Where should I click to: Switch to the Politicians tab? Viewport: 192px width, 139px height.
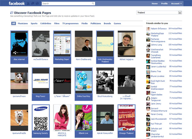(x=96, y=23)
